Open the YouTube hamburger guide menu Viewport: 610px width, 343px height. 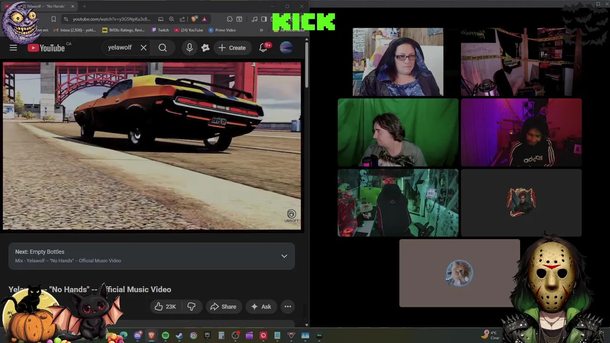click(13, 48)
